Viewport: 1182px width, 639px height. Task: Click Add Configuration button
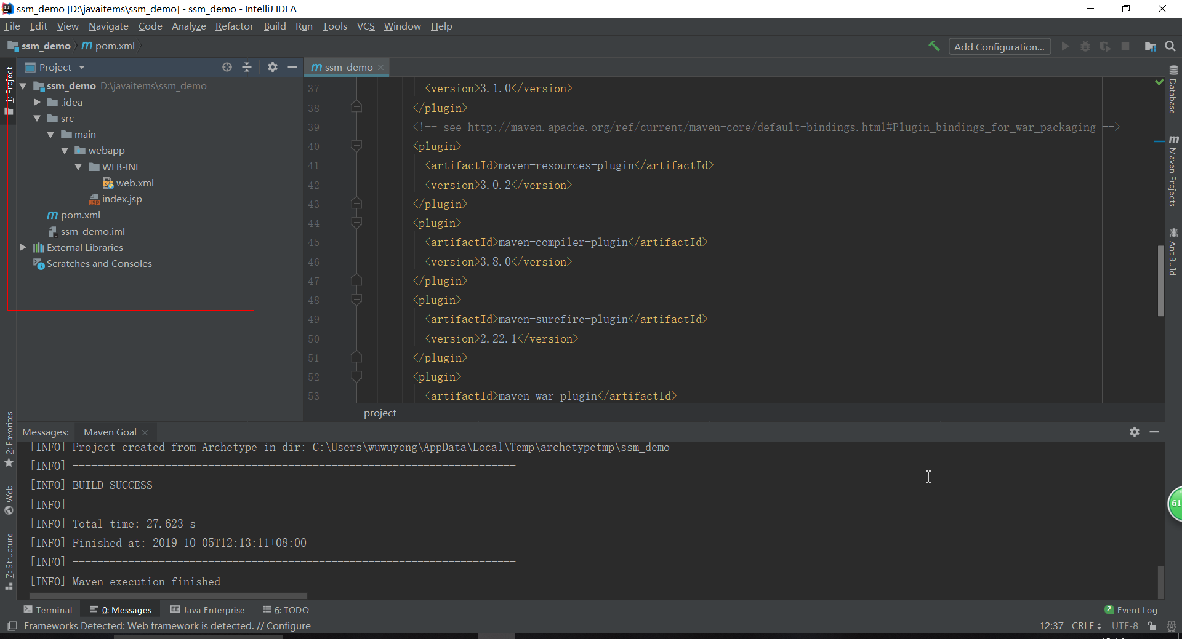(999, 47)
